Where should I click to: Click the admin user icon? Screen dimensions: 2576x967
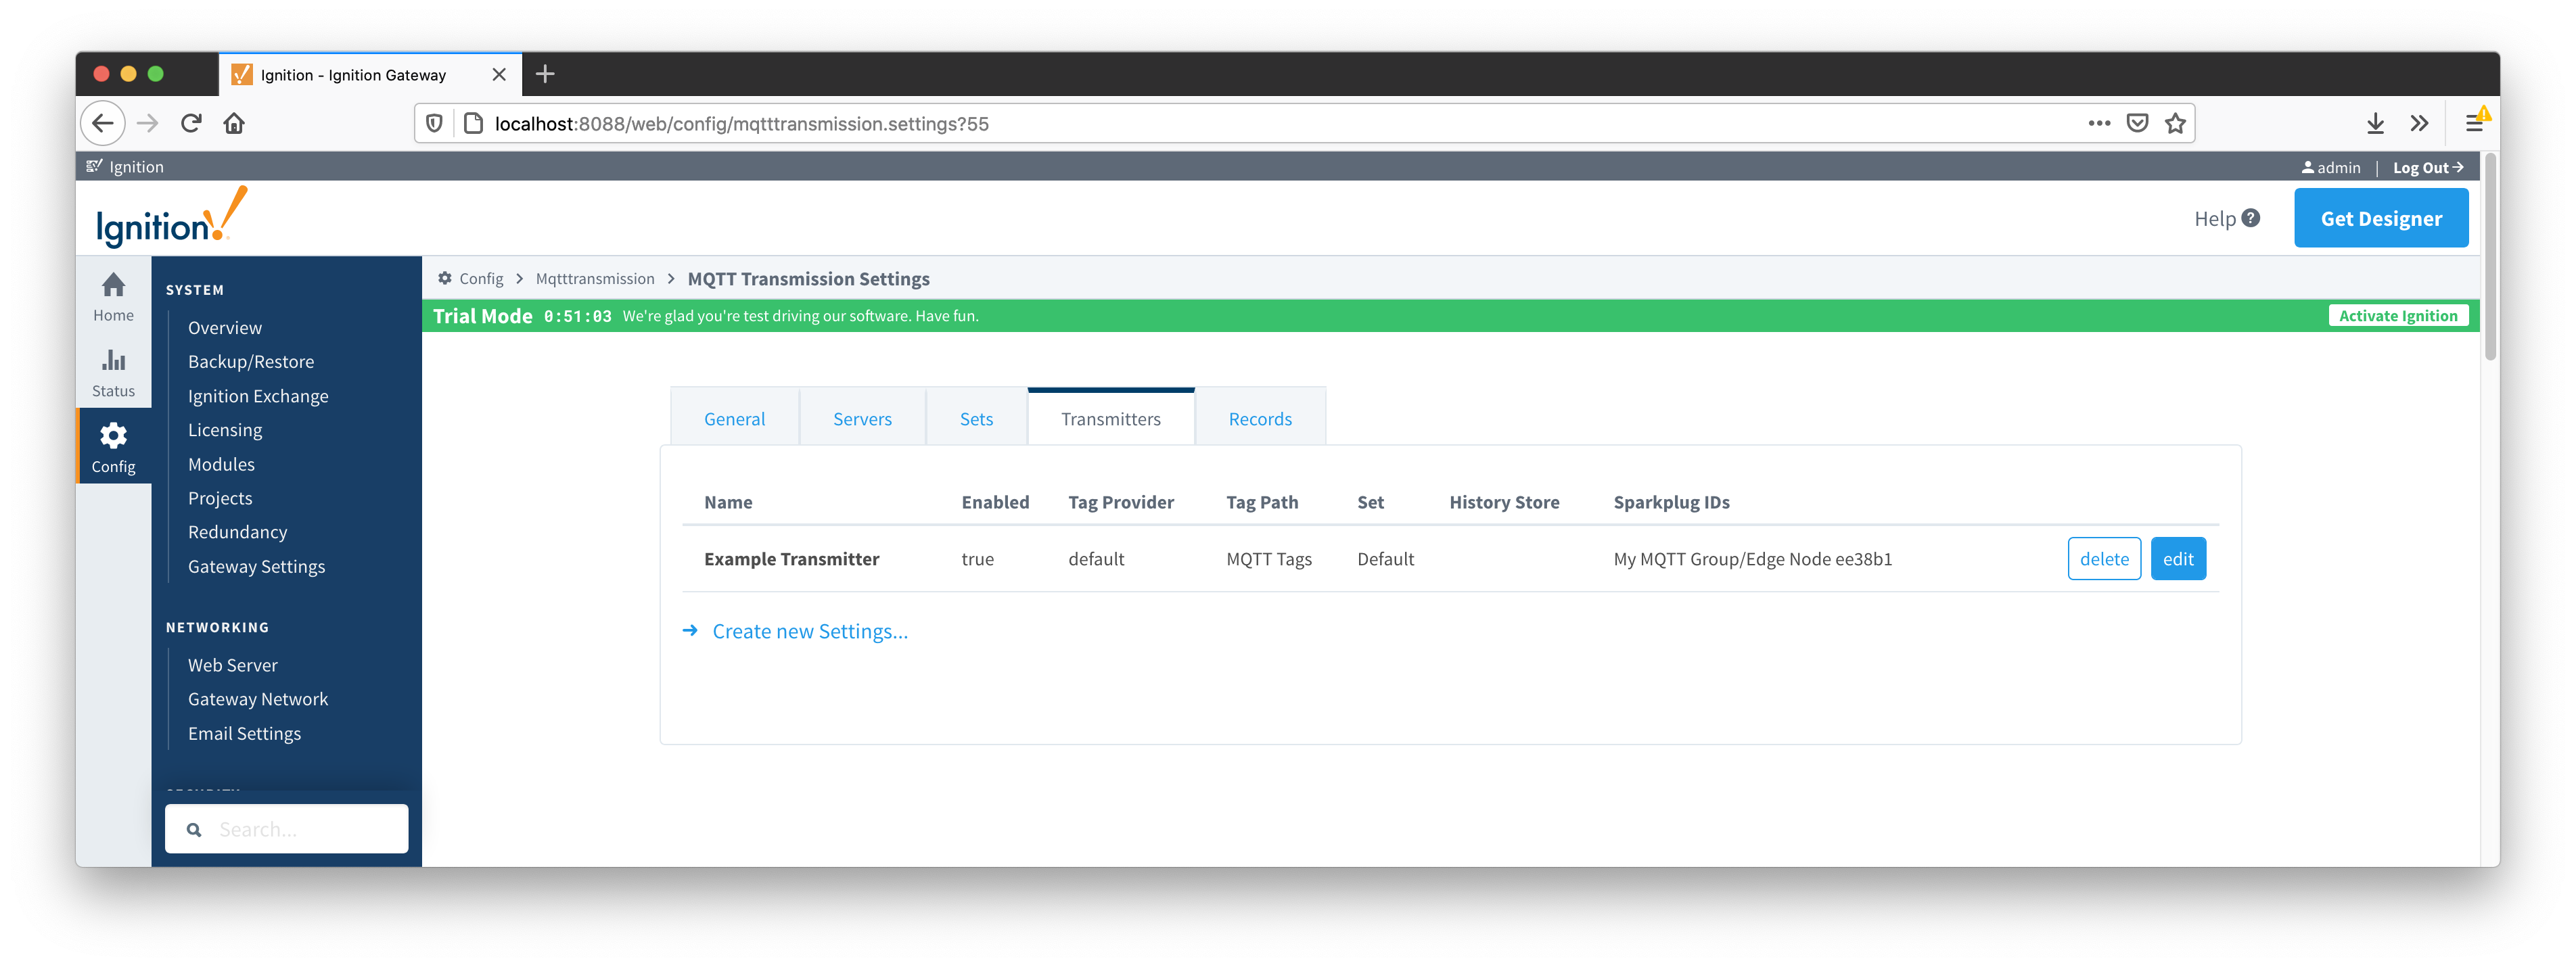2308,167
